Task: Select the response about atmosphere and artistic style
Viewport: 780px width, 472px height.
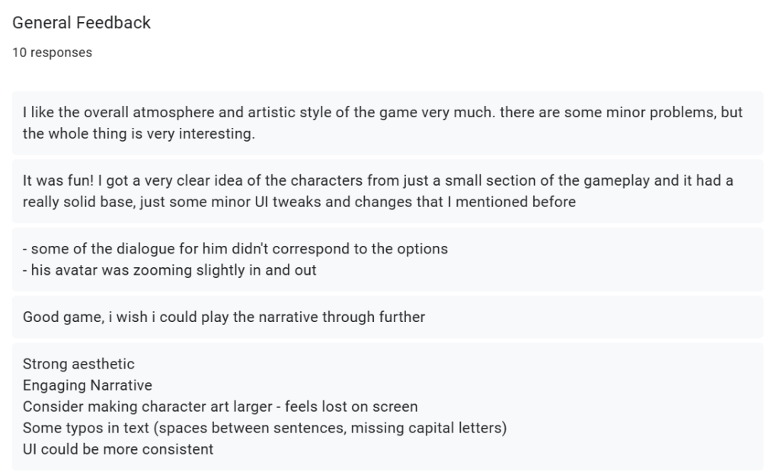Action: point(388,123)
